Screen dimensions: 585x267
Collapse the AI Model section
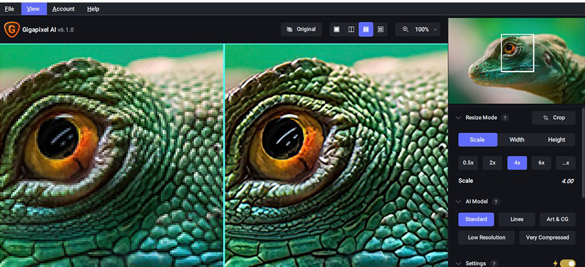[x=458, y=202]
